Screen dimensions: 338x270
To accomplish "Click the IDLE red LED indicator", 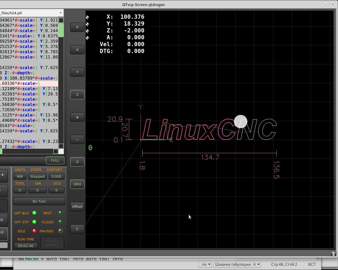I will (x=34, y=231).
